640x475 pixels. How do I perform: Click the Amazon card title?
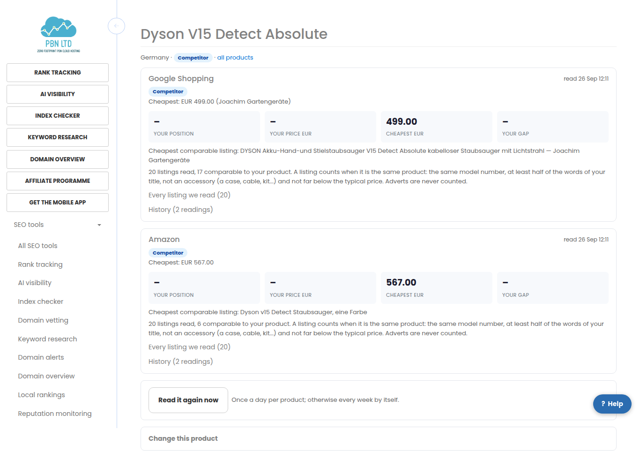164,240
